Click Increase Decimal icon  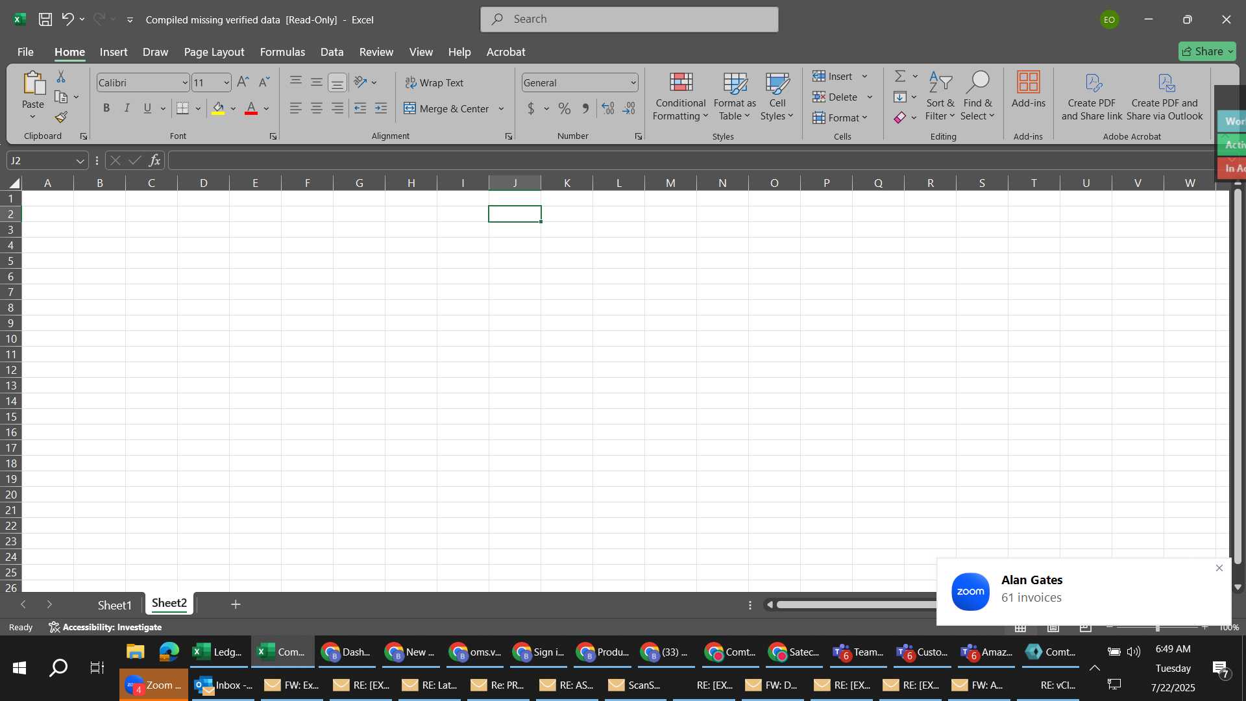coord(608,108)
